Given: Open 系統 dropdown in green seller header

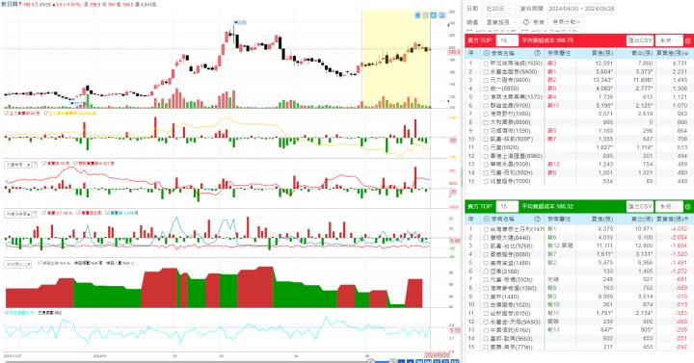Looking at the screenshot, I should click(669, 206).
